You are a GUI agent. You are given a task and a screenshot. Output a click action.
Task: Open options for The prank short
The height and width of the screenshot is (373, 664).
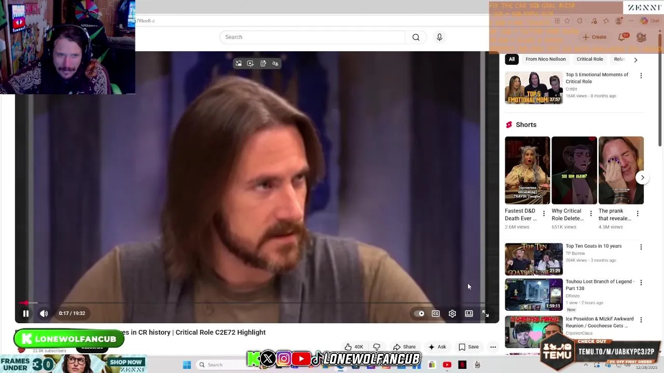coord(638,213)
